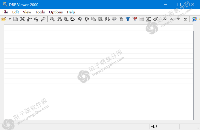The height and width of the screenshot is (130, 200).
Task: Click the Open file folder icon
Action: coord(4,19)
